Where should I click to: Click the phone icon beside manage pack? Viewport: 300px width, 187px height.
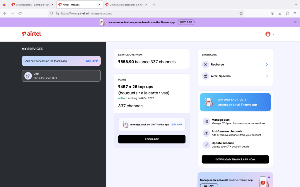(125, 124)
